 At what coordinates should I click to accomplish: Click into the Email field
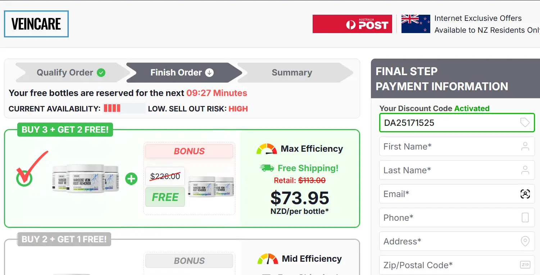coord(450,194)
